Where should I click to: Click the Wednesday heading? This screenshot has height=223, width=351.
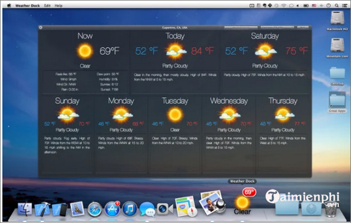[x=229, y=101]
